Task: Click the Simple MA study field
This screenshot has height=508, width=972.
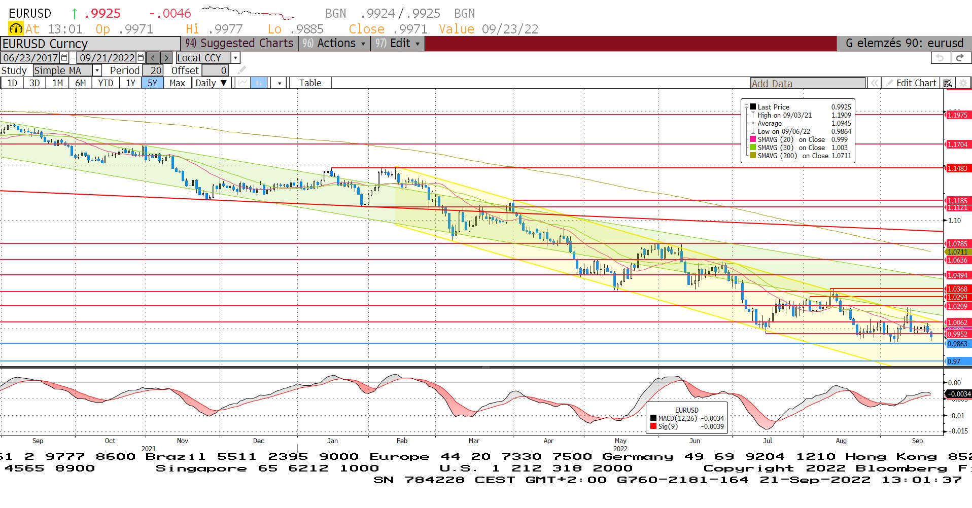Action: tap(63, 70)
